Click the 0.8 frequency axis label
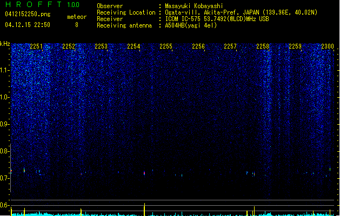This screenshot has height=216, width=340. point(5,151)
